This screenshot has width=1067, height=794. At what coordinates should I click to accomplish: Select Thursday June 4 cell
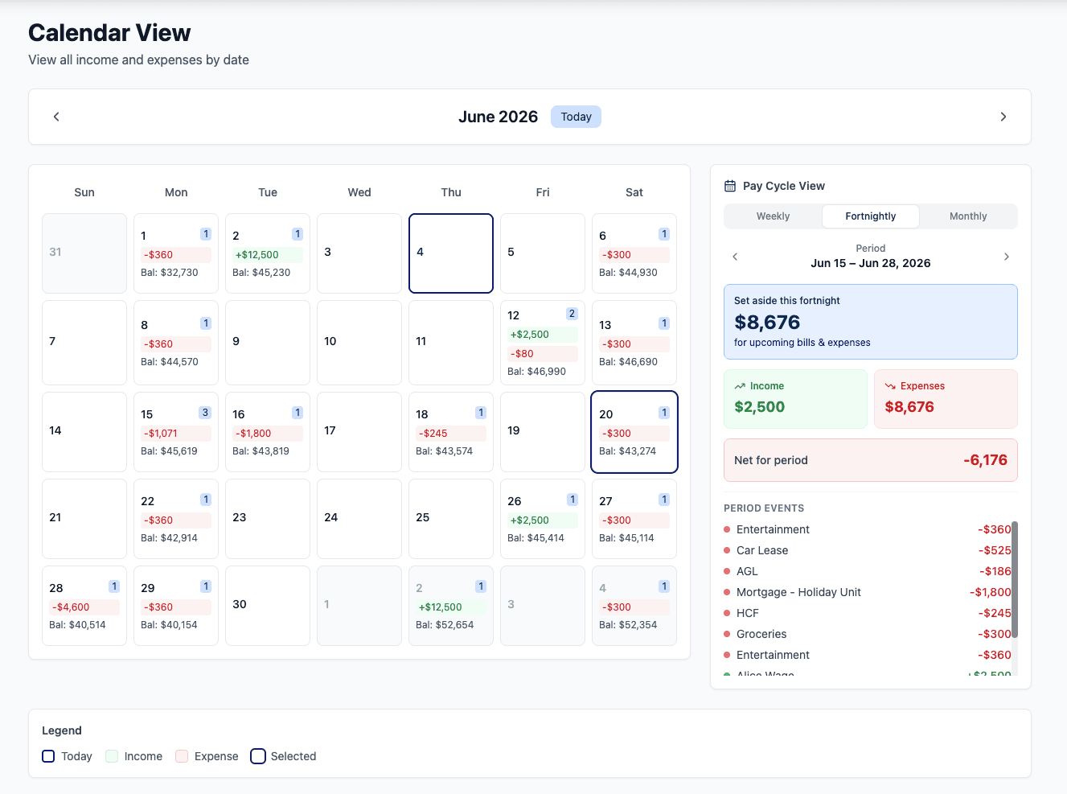(x=451, y=253)
